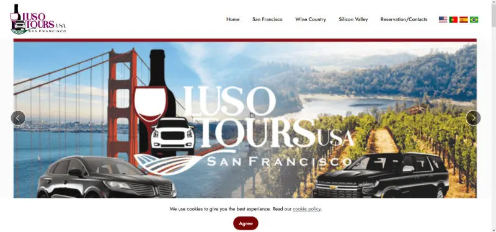The height and width of the screenshot is (232, 496).
Task: Switch language with the US flag
Action: (443, 20)
